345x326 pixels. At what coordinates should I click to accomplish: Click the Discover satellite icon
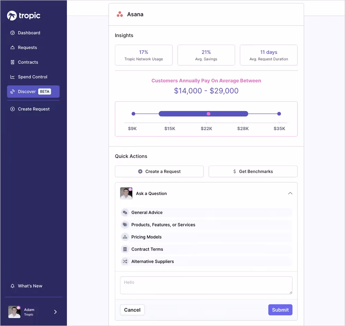[12, 92]
